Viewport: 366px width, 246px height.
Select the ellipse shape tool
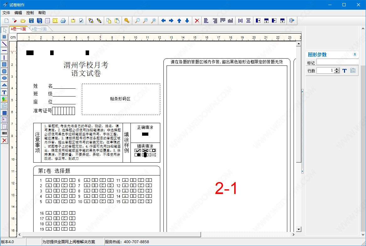click(4, 78)
